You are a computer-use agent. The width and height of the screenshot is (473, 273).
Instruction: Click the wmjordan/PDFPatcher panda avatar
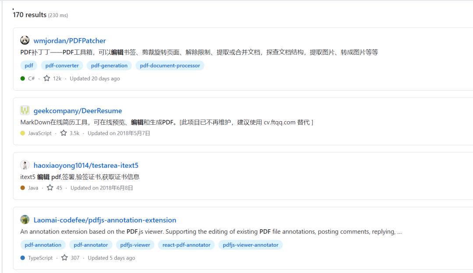coord(26,41)
